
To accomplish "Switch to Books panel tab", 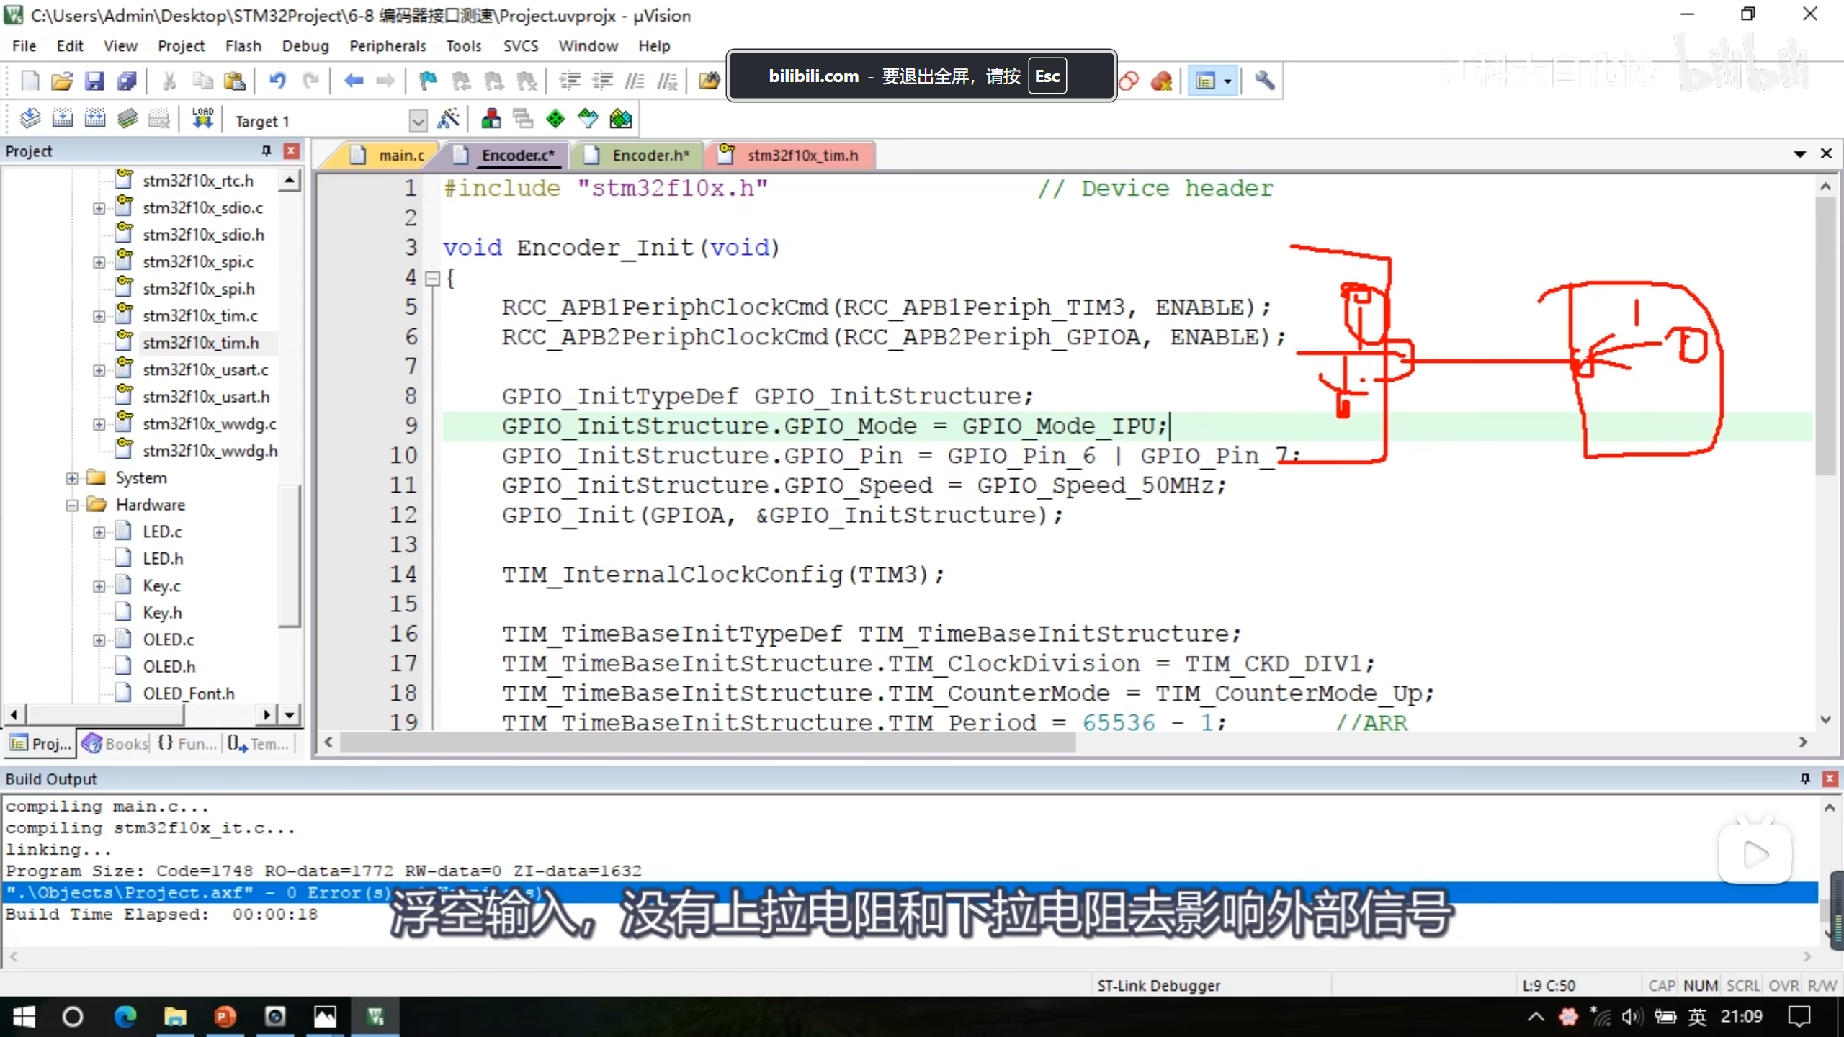I will click(117, 743).
